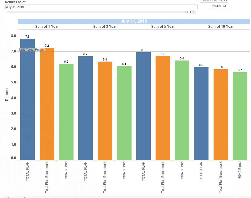Select the 1 Year TOTAL PLAN bar labeled 7.8
This screenshot has width=251, height=198.
pos(28,99)
